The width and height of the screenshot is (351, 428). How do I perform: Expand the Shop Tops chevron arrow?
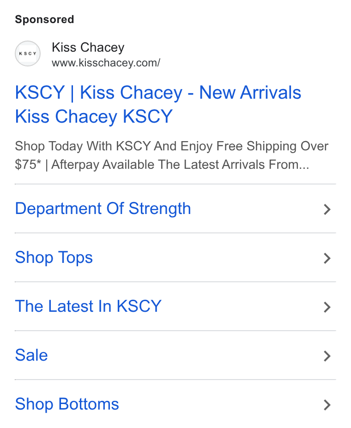327,258
